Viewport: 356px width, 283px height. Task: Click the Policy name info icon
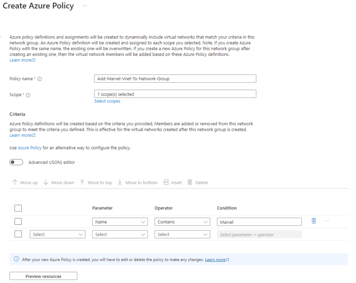tap(40, 79)
